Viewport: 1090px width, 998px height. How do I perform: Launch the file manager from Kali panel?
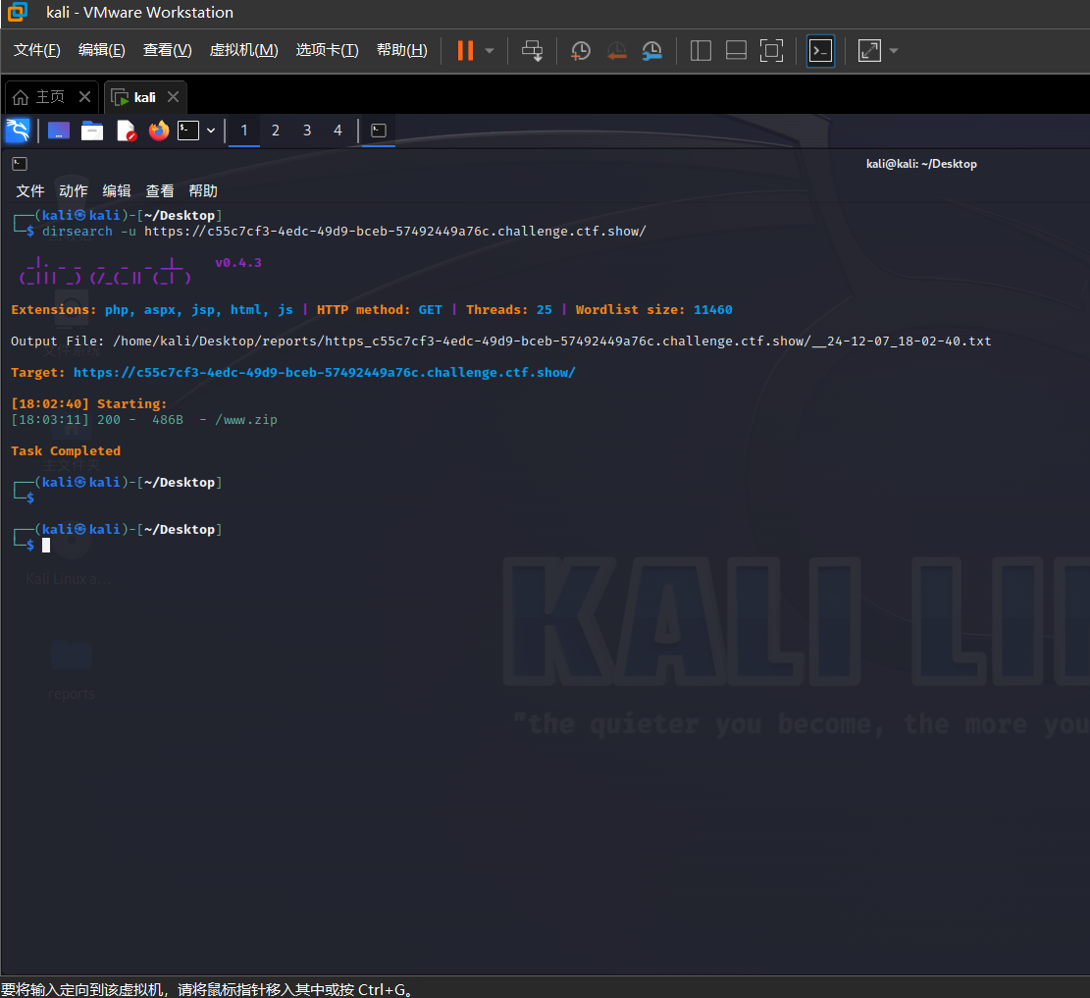coord(92,131)
